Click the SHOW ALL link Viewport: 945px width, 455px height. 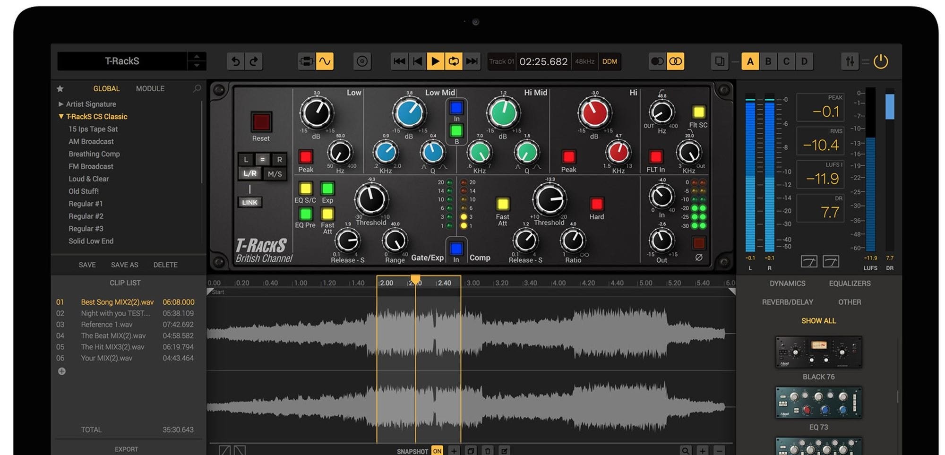point(818,321)
